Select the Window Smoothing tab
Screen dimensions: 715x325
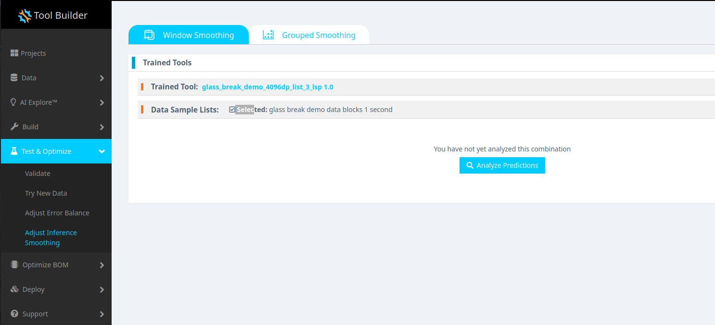[189, 35]
